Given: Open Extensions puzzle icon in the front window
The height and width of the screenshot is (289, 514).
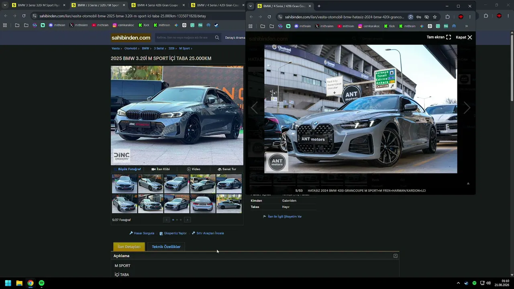Looking at the screenshot, I should click(447, 17).
